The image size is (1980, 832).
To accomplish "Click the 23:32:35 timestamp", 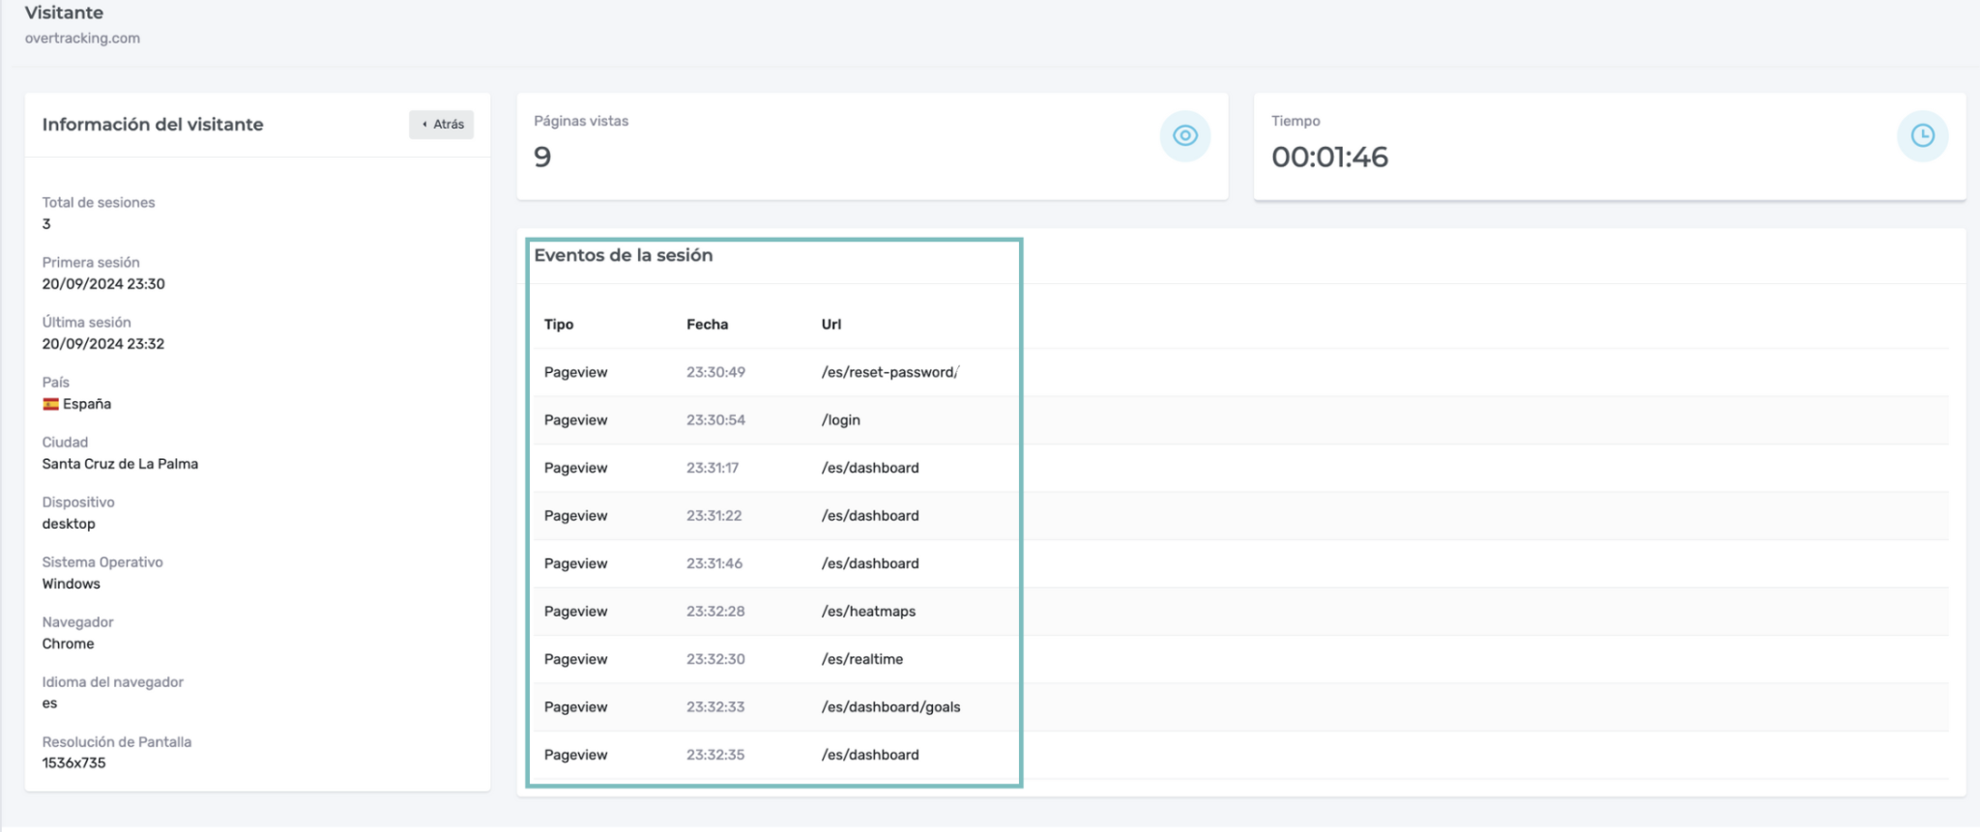I will tap(716, 755).
